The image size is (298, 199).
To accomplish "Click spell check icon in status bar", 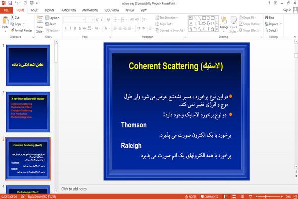I will 23,196.
